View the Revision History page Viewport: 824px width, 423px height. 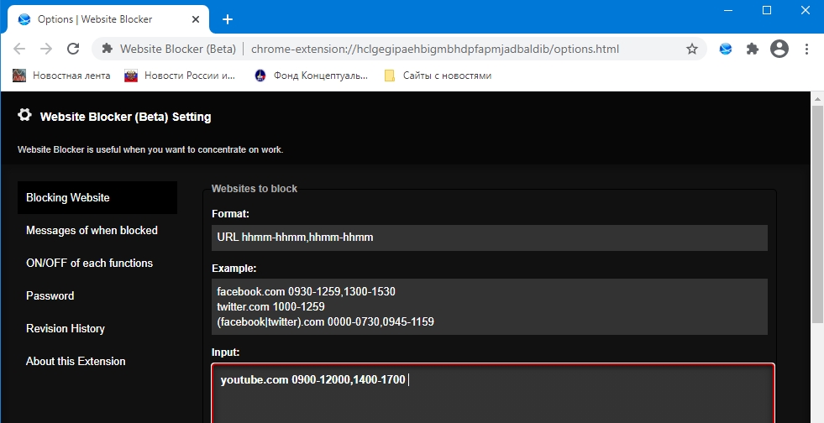[x=66, y=328]
